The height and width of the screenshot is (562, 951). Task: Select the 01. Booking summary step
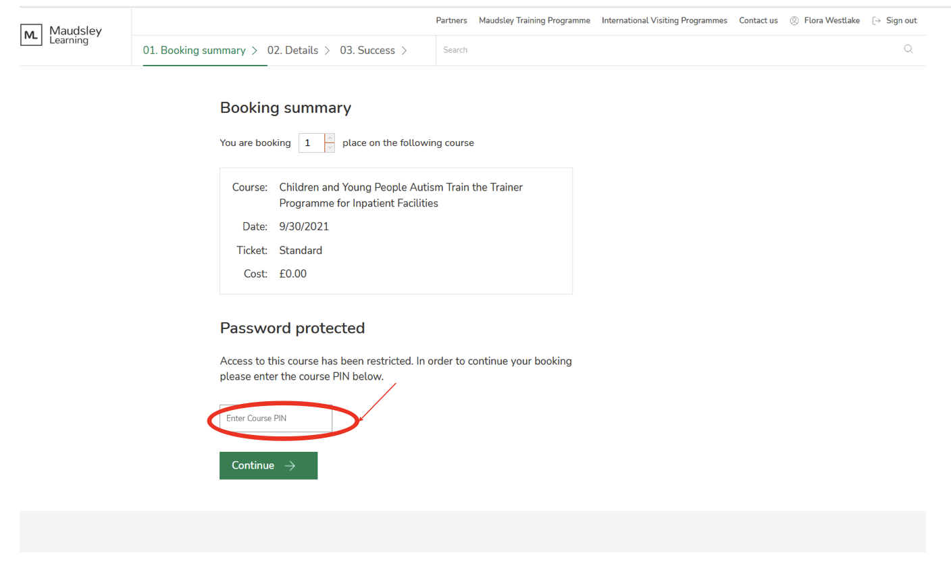coord(194,51)
